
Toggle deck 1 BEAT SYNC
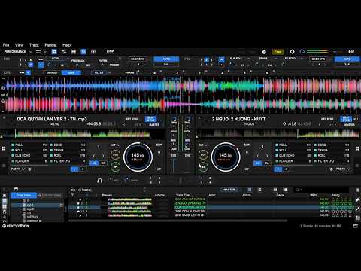150,119
